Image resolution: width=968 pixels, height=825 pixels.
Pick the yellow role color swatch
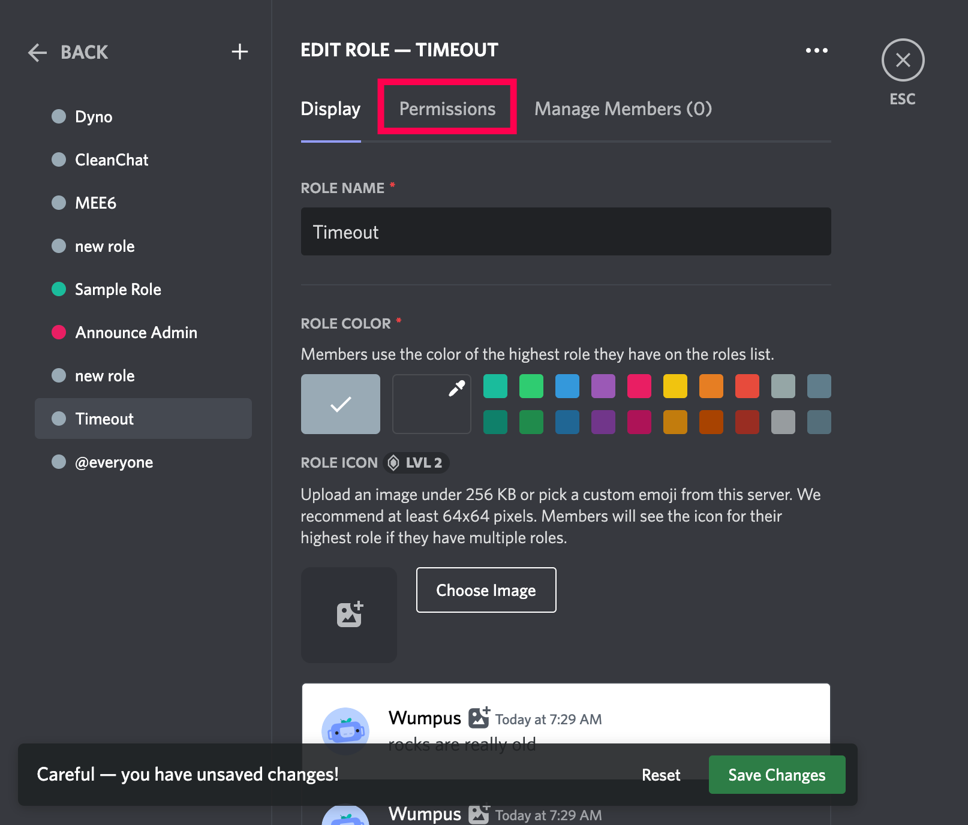click(x=675, y=386)
